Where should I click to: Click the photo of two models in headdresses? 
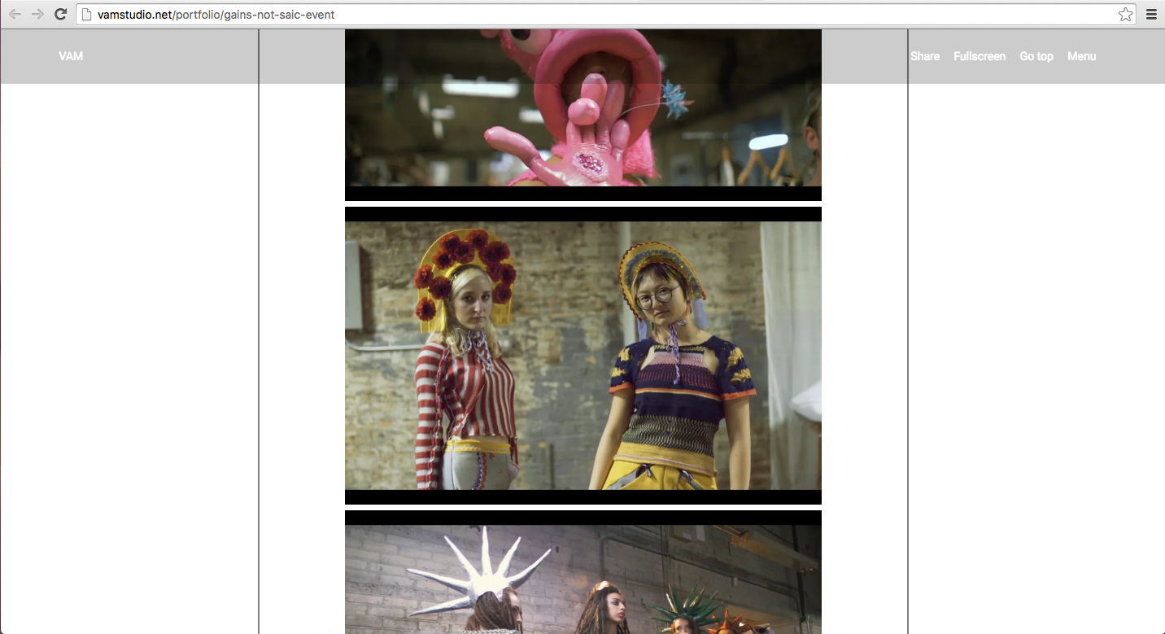pyautogui.click(x=582, y=356)
